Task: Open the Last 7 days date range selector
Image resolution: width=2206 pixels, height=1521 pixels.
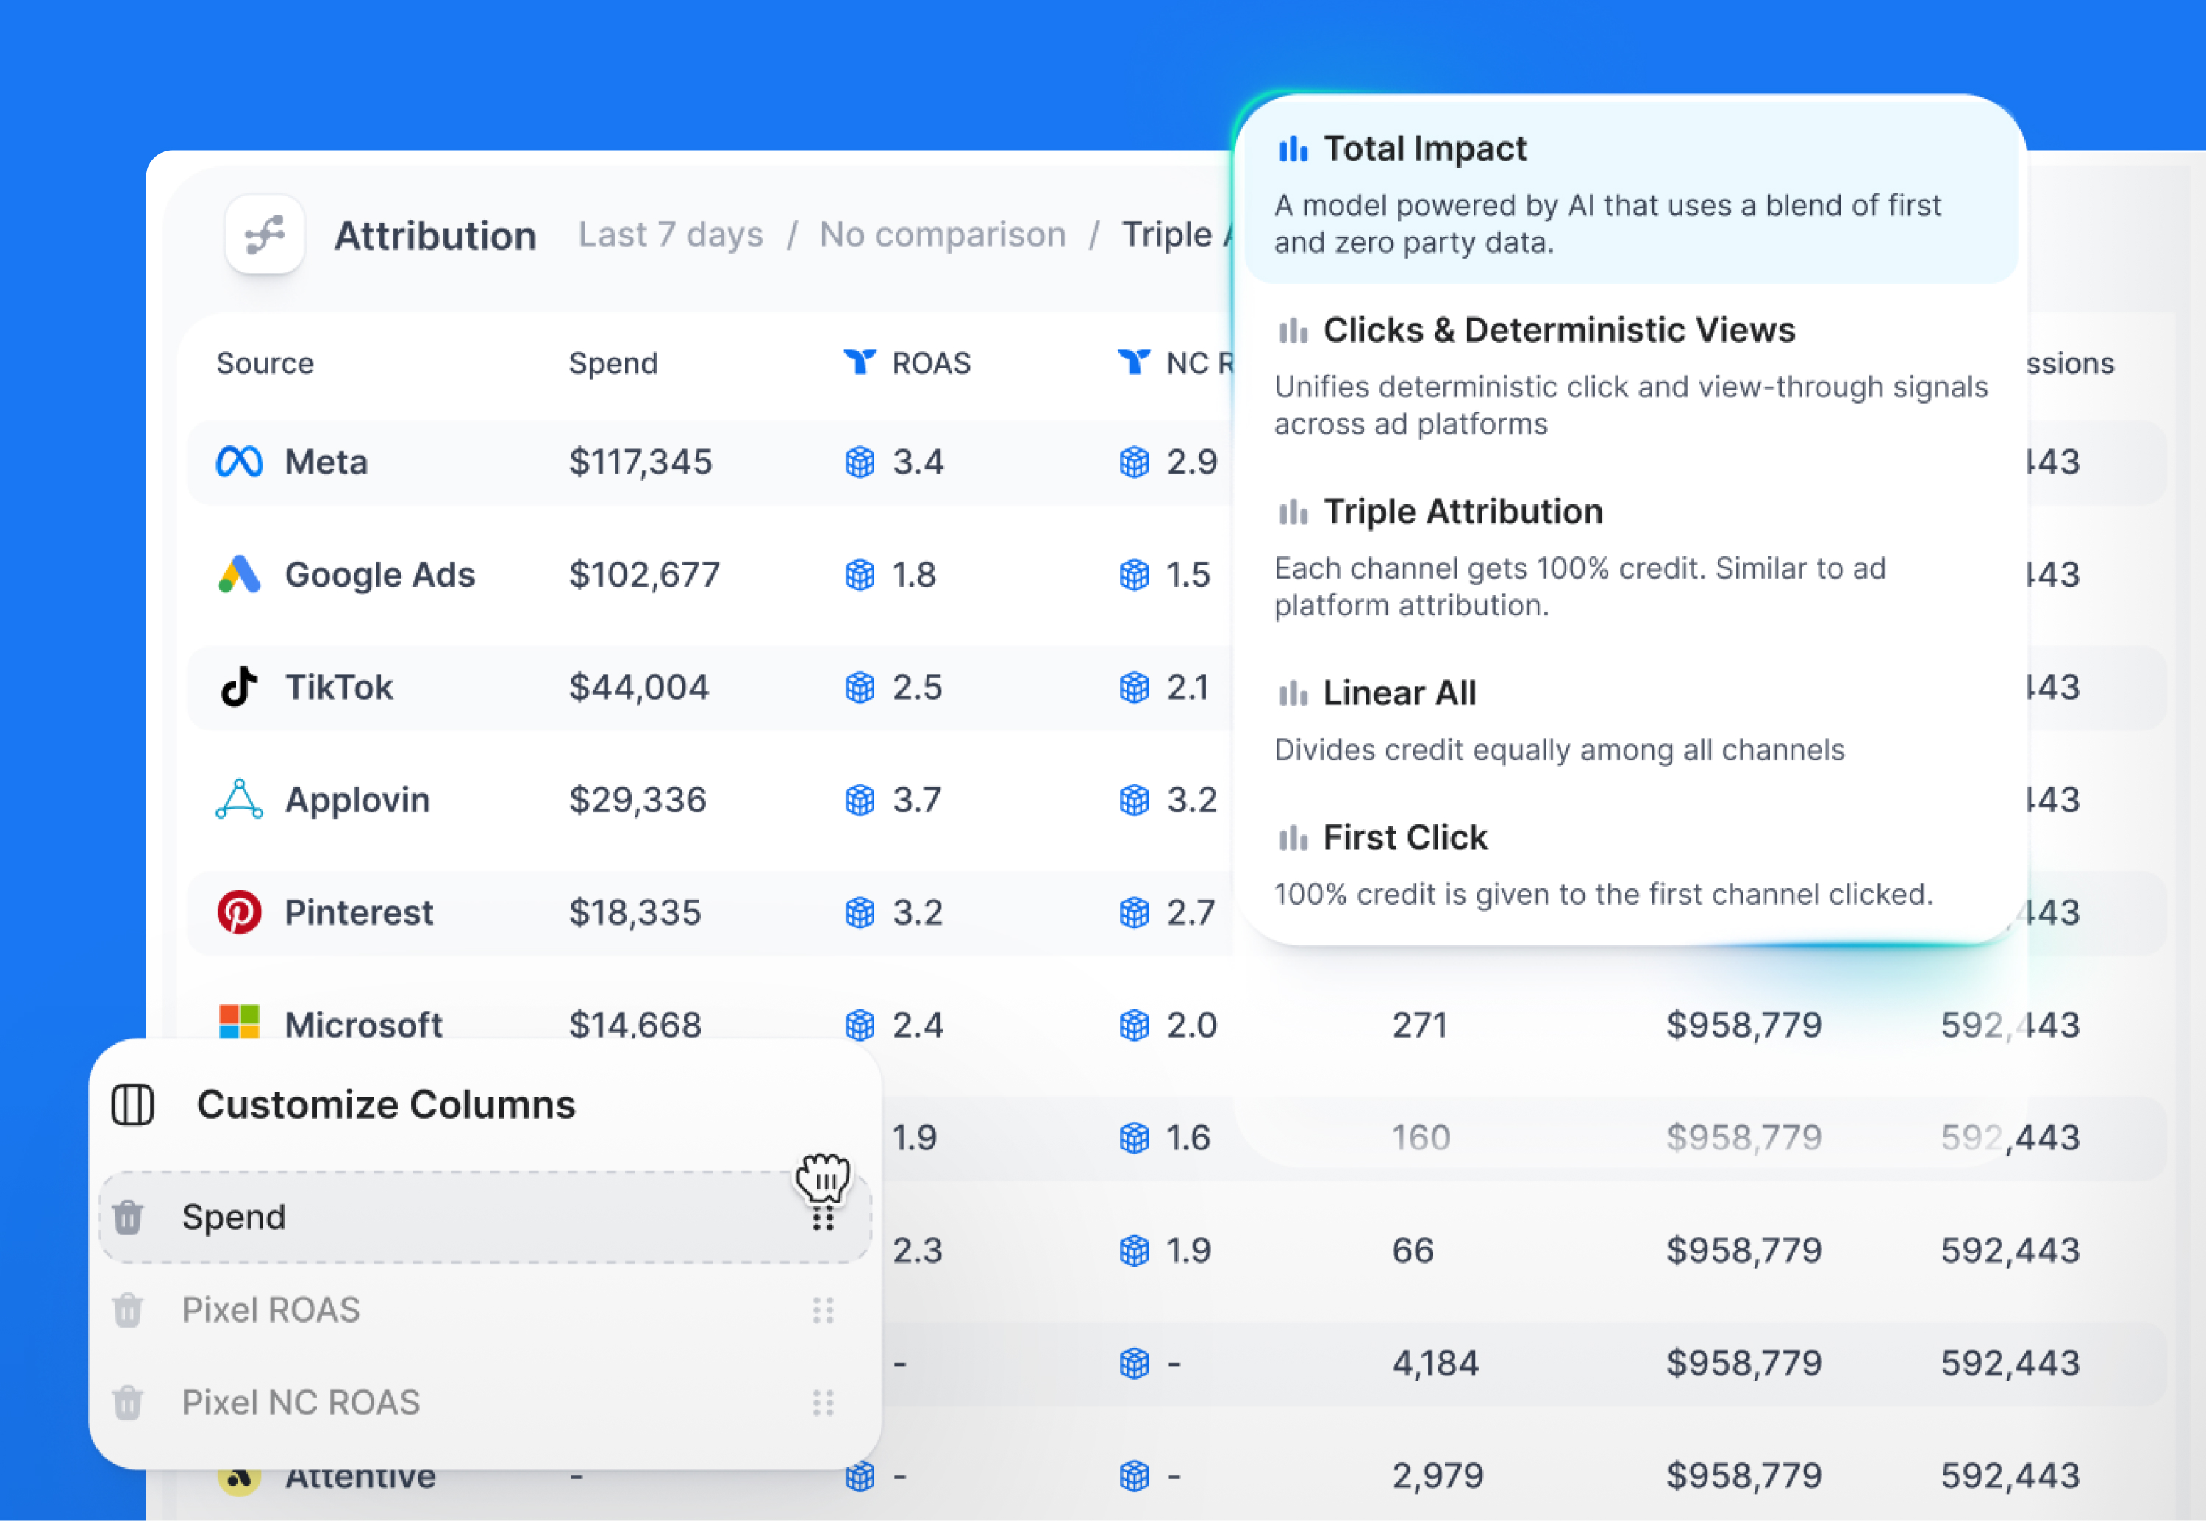Action: tap(670, 235)
